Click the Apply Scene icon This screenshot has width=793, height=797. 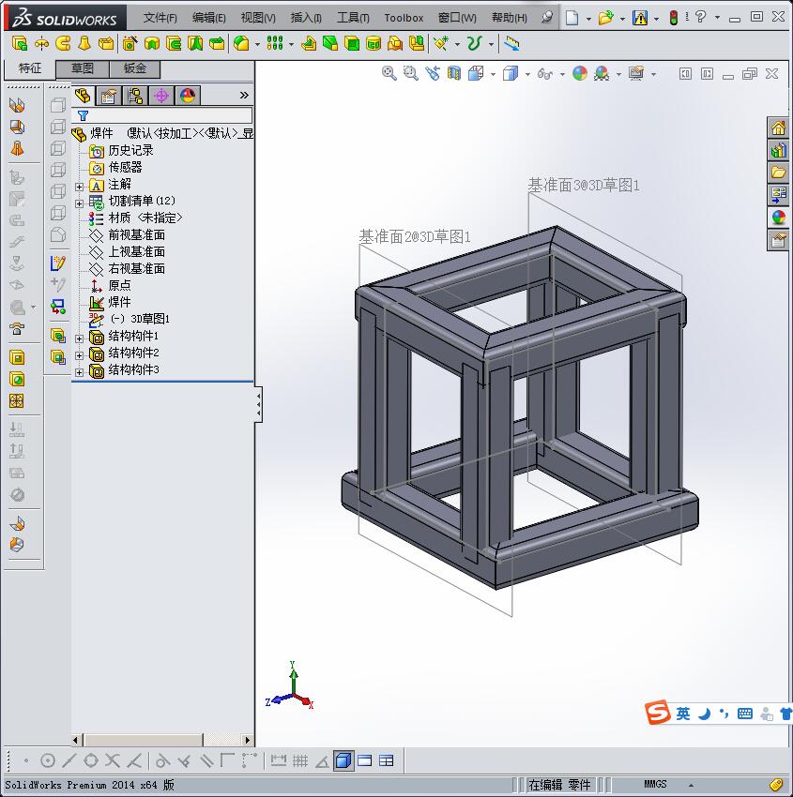[602, 74]
